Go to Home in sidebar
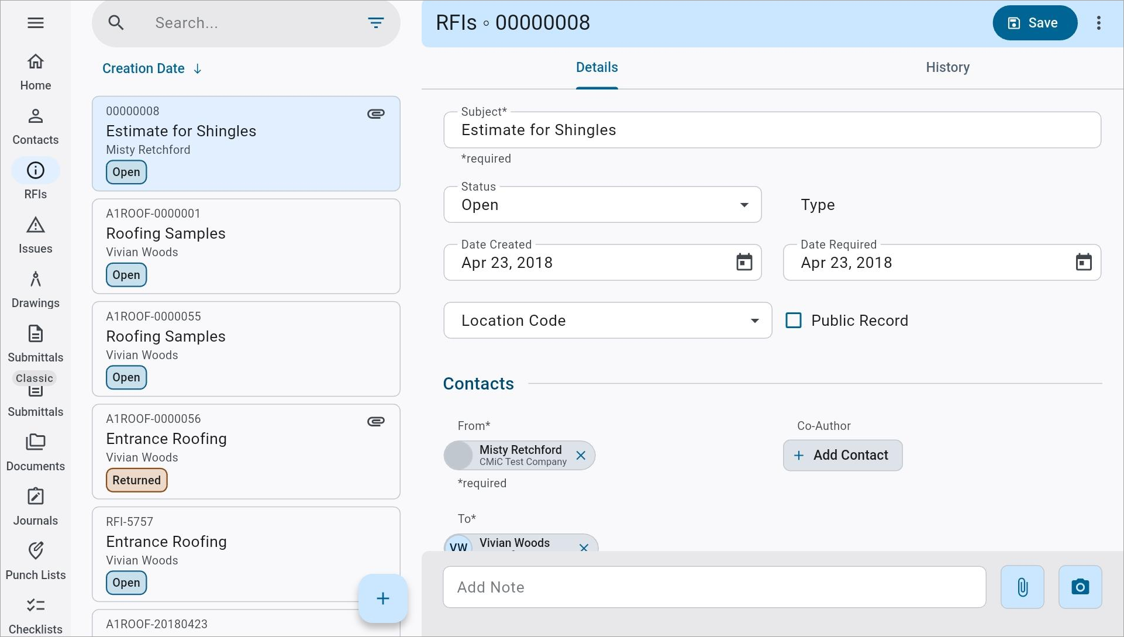1124x637 pixels. tap(36, 72)
